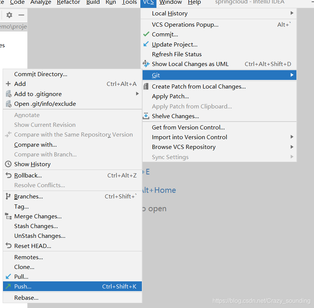Choose Shelve Changes...
314x308 pixels.
(219, 116)
